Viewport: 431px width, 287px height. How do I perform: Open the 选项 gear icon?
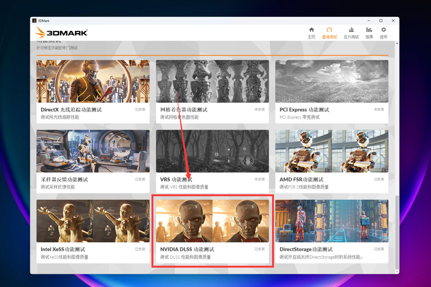384,30
